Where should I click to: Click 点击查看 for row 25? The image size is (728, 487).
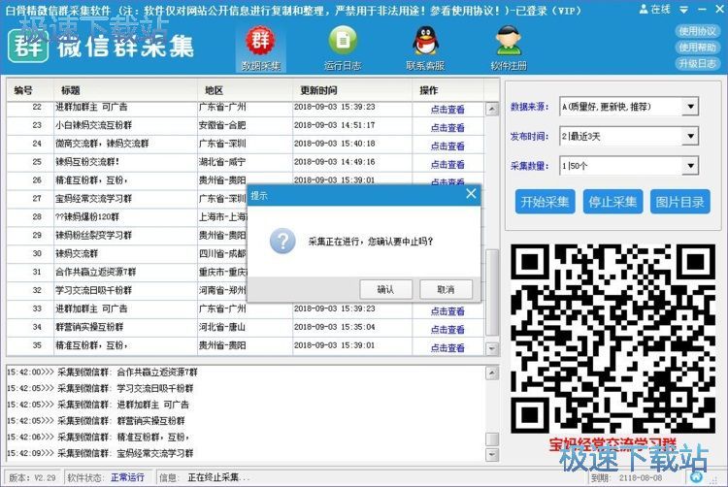(x=447, y=164)
